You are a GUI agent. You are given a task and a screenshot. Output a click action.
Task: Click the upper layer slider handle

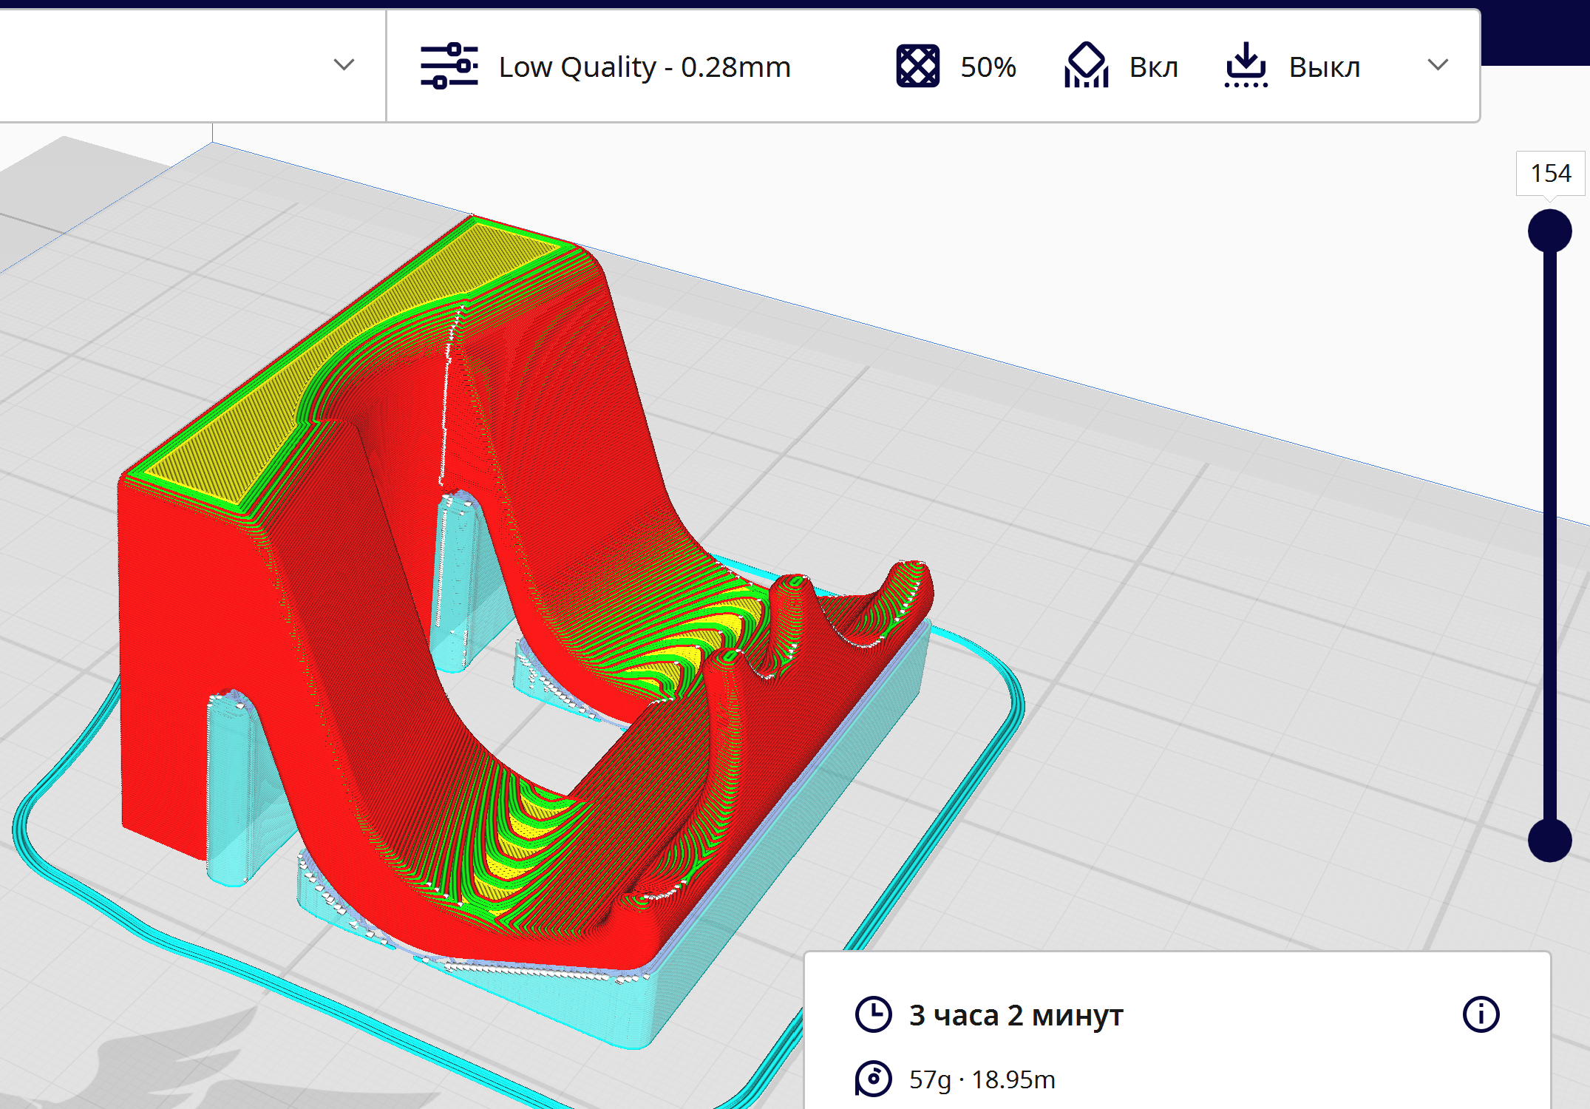[x=1549, y=231]
